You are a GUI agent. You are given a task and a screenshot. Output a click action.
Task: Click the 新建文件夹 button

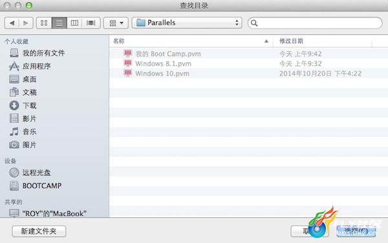point(39,231)
